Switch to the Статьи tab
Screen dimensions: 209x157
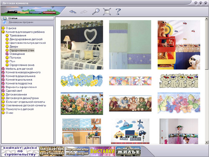[28, 18]
